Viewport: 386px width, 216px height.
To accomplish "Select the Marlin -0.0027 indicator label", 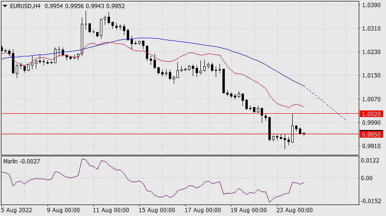I will pos(22,162).
